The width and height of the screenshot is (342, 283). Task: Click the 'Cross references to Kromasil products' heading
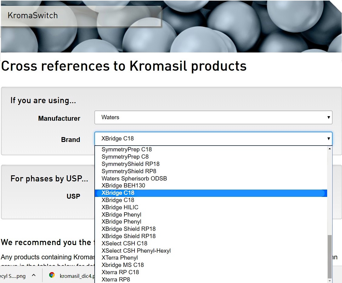[124, 66]
